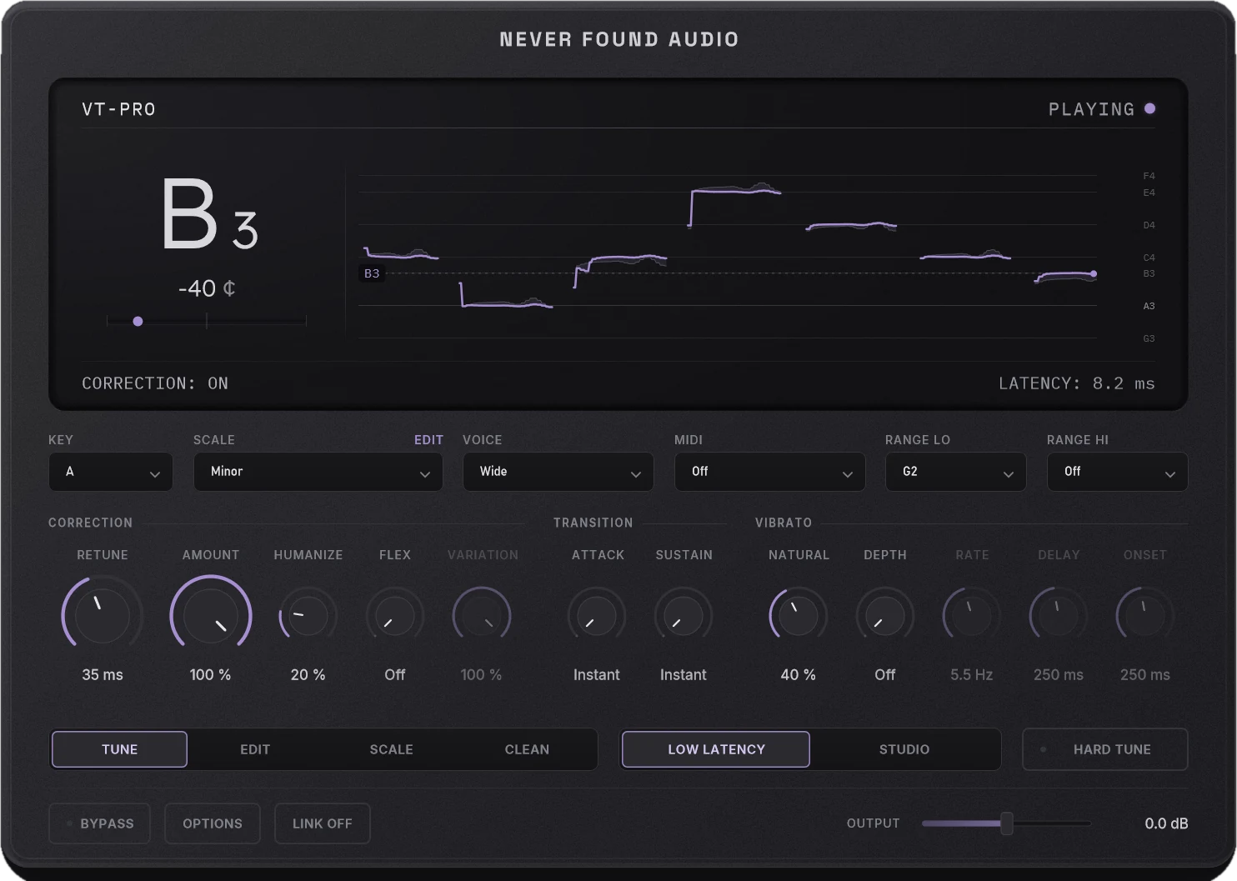Screen dimensions: 1237x881
Task: Click the cents deviation meter dot
Action: point(138,321)
